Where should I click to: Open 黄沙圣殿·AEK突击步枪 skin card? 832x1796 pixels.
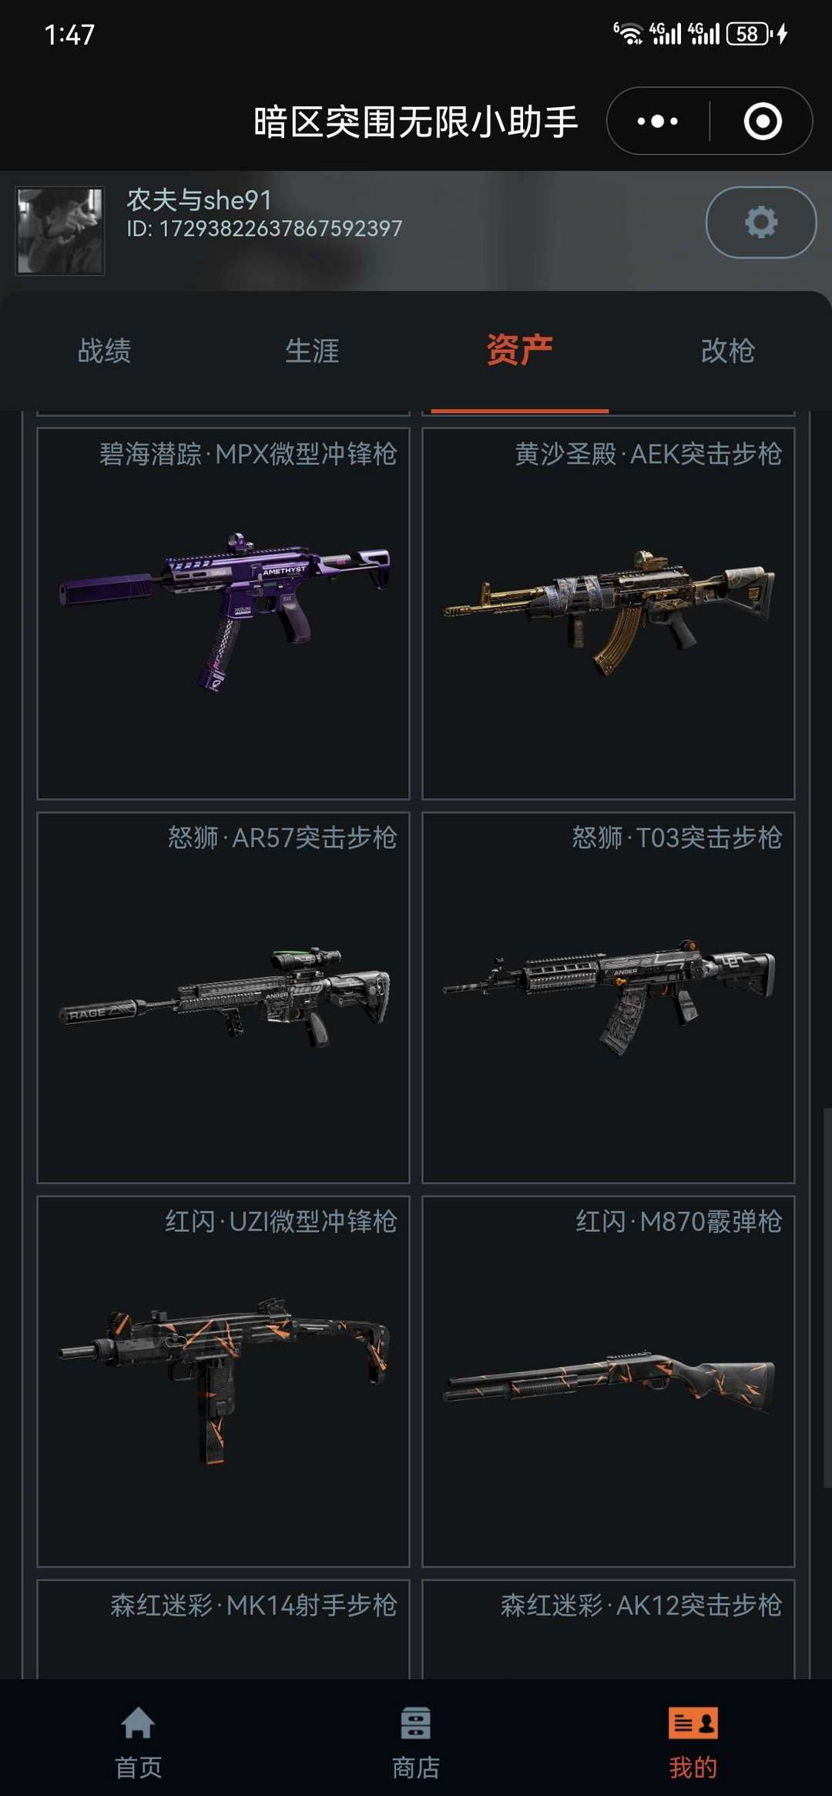click(x=609, y=613)
